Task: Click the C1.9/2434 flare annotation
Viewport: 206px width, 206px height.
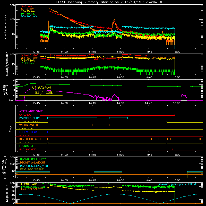Action: [42, 87]
